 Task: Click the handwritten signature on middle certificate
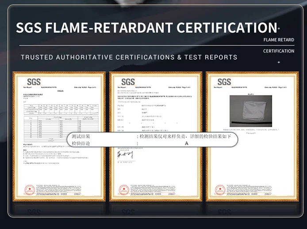tap(125, 154)
